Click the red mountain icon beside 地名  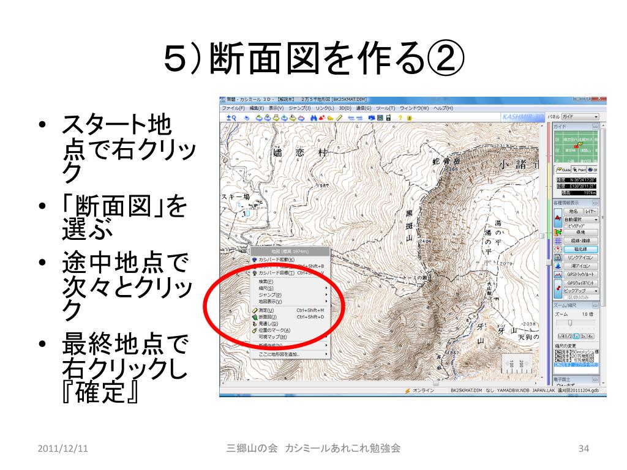coord(558,218)
